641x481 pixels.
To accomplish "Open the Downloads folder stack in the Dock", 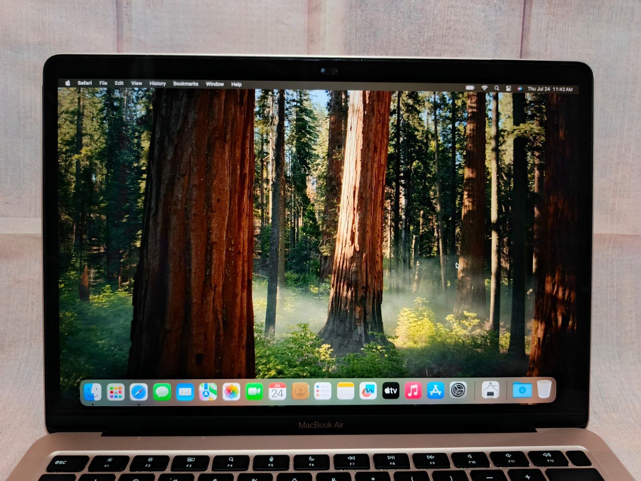I will [x=522, y=390].
